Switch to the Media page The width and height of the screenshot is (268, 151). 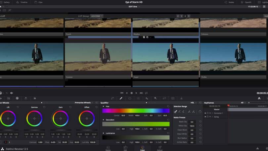[108, 148]
